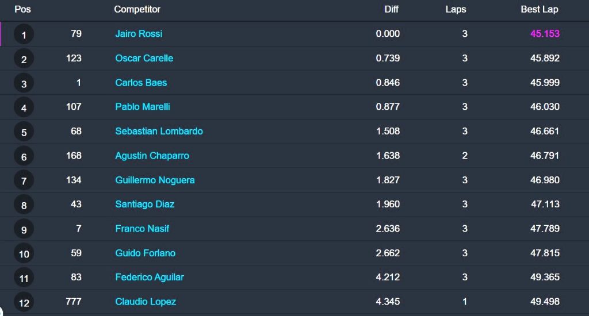Select Sebastian Lombardo competitor name

(159, 131)
